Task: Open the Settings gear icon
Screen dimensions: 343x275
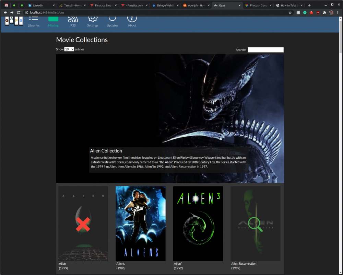Action: tap(93, 19)
